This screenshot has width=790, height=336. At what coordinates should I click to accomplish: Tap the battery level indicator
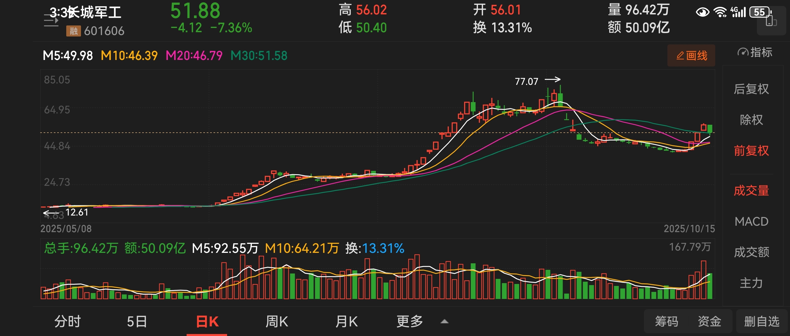pos(760,12)
